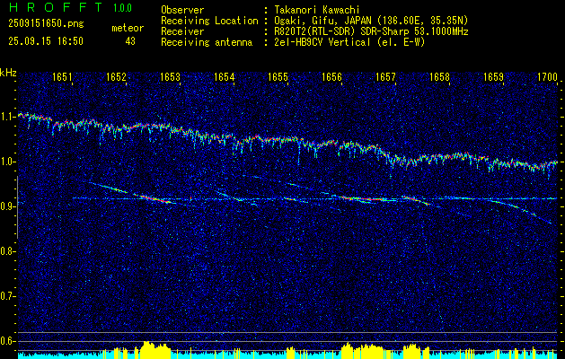Viewport: 565px width, 359px height.
Task: Click the gray vertical range bar left of 0.9
Action: (x=17, y=207)
